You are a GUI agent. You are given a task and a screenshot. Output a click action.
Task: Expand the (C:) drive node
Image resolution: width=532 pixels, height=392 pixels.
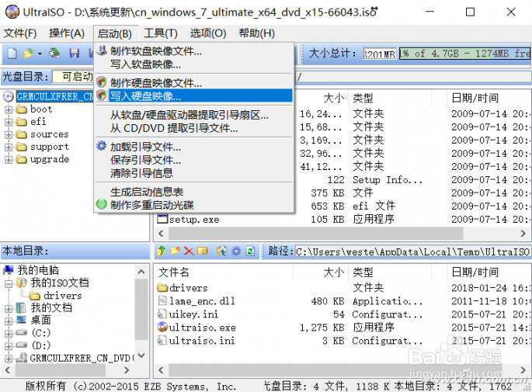click(x=9, y=334)
